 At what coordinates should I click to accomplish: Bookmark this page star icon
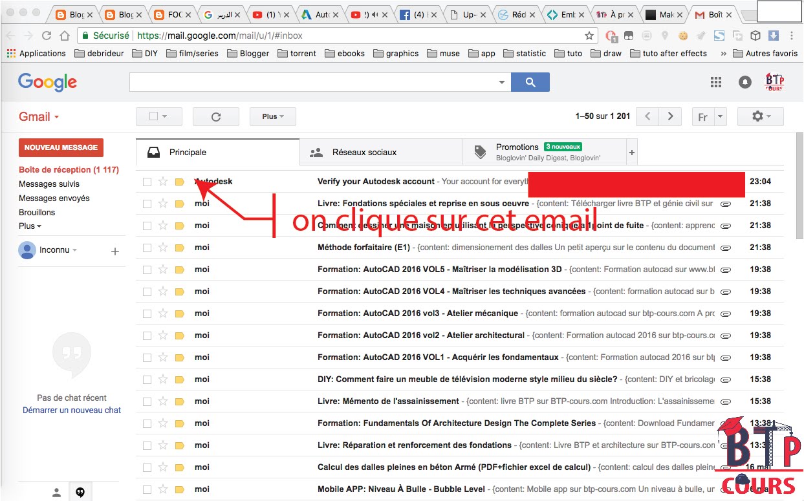589,36
